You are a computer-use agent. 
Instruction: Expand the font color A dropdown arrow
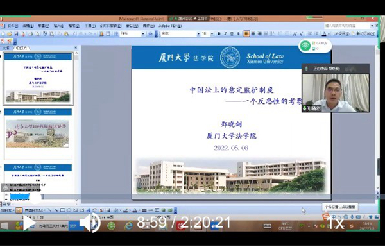point(329,34)
